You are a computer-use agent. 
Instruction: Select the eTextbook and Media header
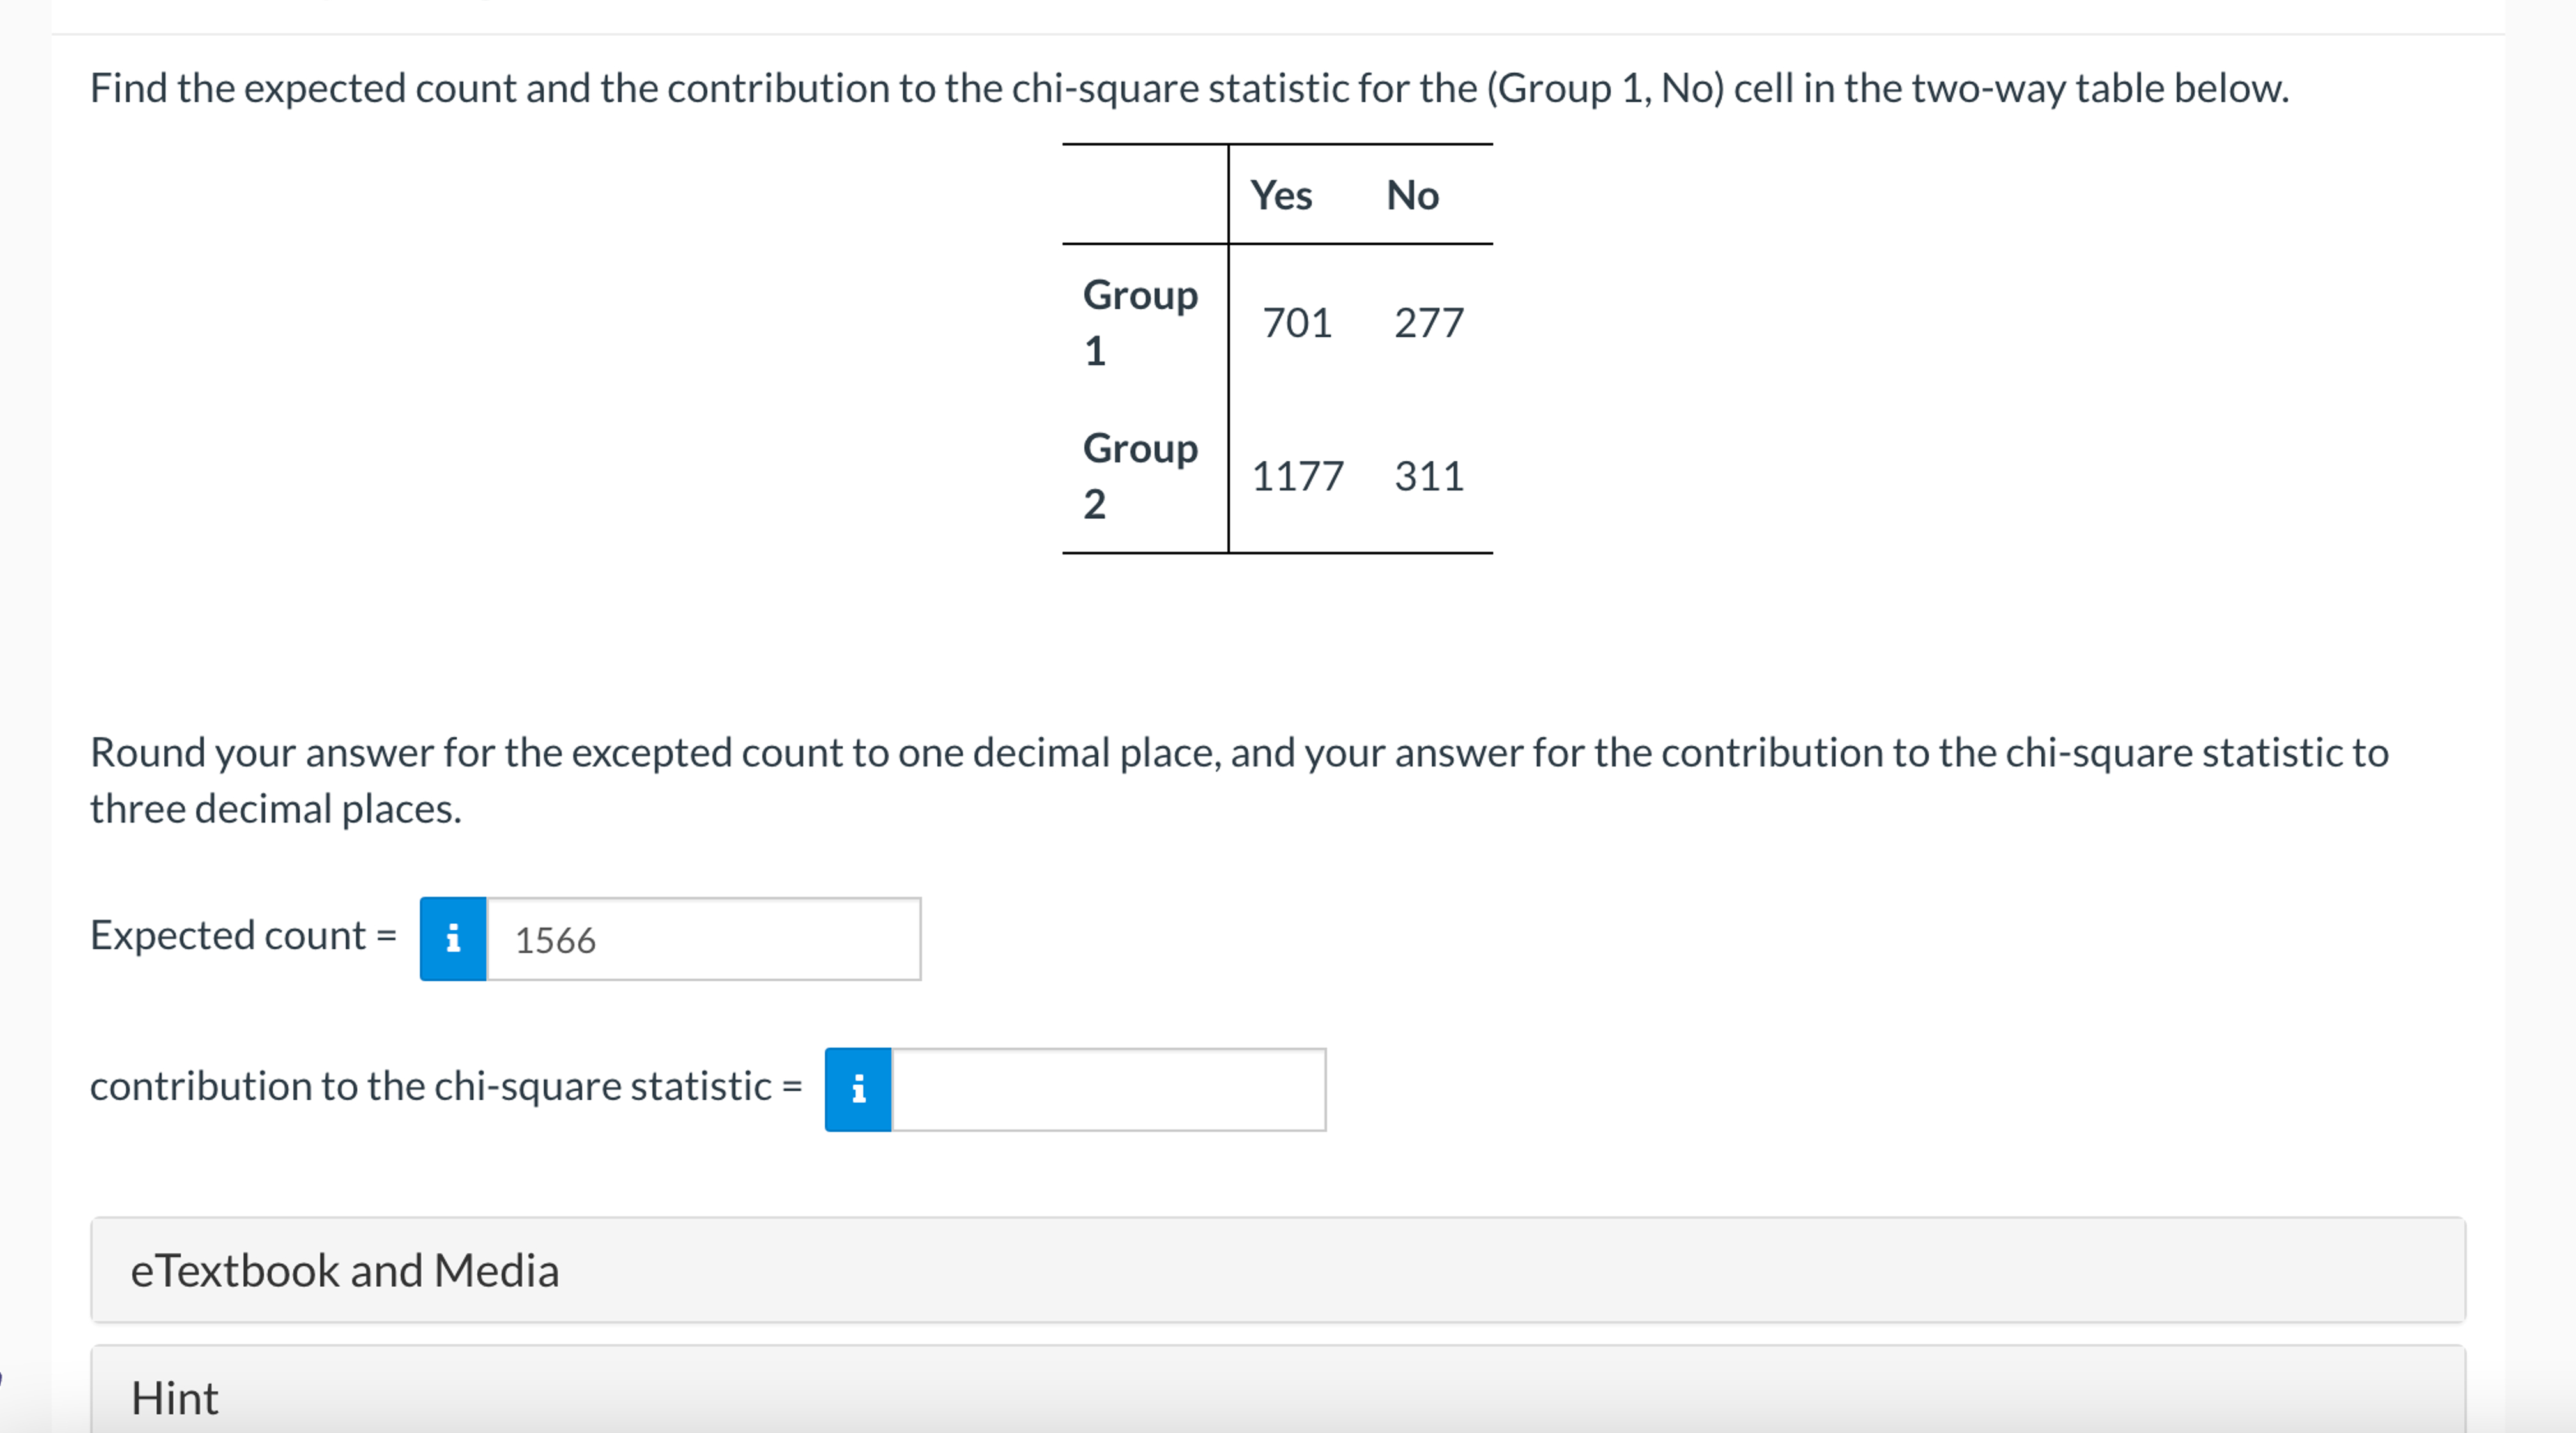tap(345, 1271)
